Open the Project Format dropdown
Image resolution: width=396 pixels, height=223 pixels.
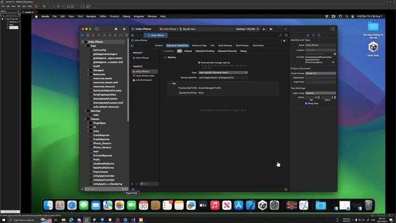click(321, 73)
